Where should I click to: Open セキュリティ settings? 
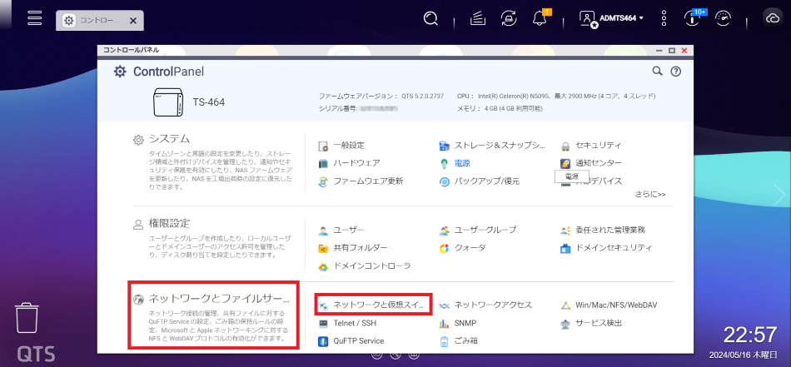(590, 146)
